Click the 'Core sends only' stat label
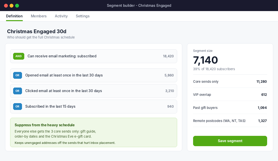Screen dimensions: 278x161 206,82
